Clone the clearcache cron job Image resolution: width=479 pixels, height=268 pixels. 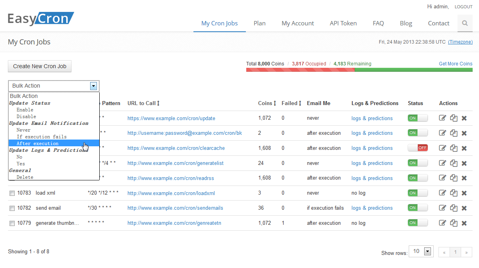coord(454,148)
